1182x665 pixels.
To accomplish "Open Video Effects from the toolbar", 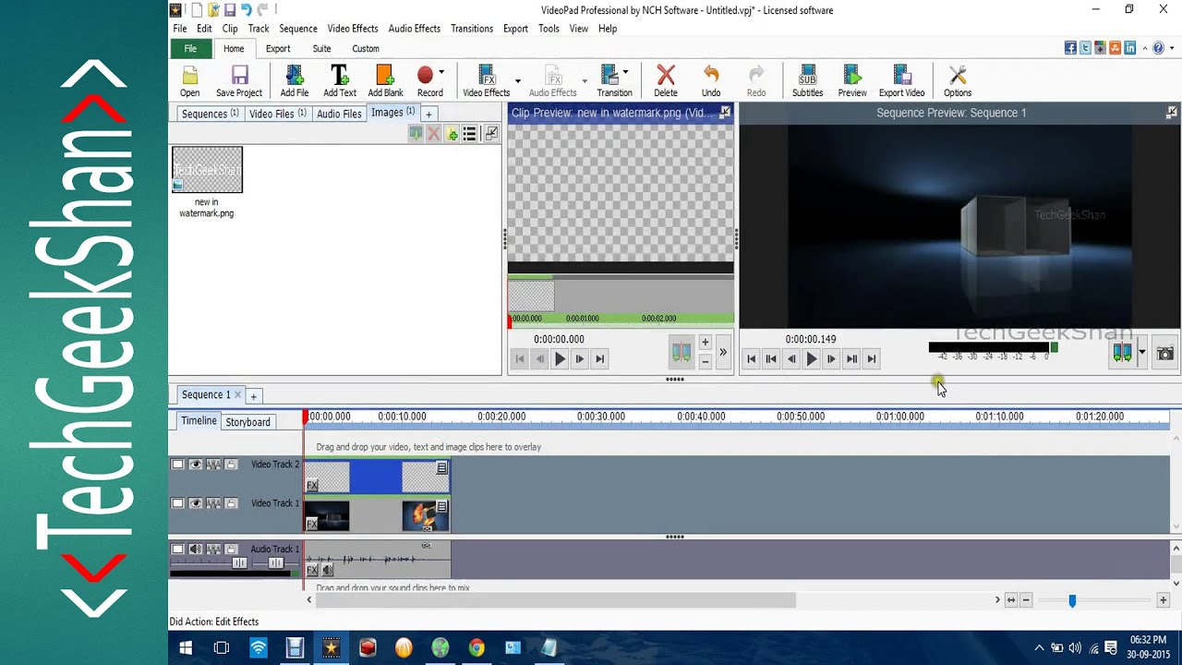I will 487,81.
